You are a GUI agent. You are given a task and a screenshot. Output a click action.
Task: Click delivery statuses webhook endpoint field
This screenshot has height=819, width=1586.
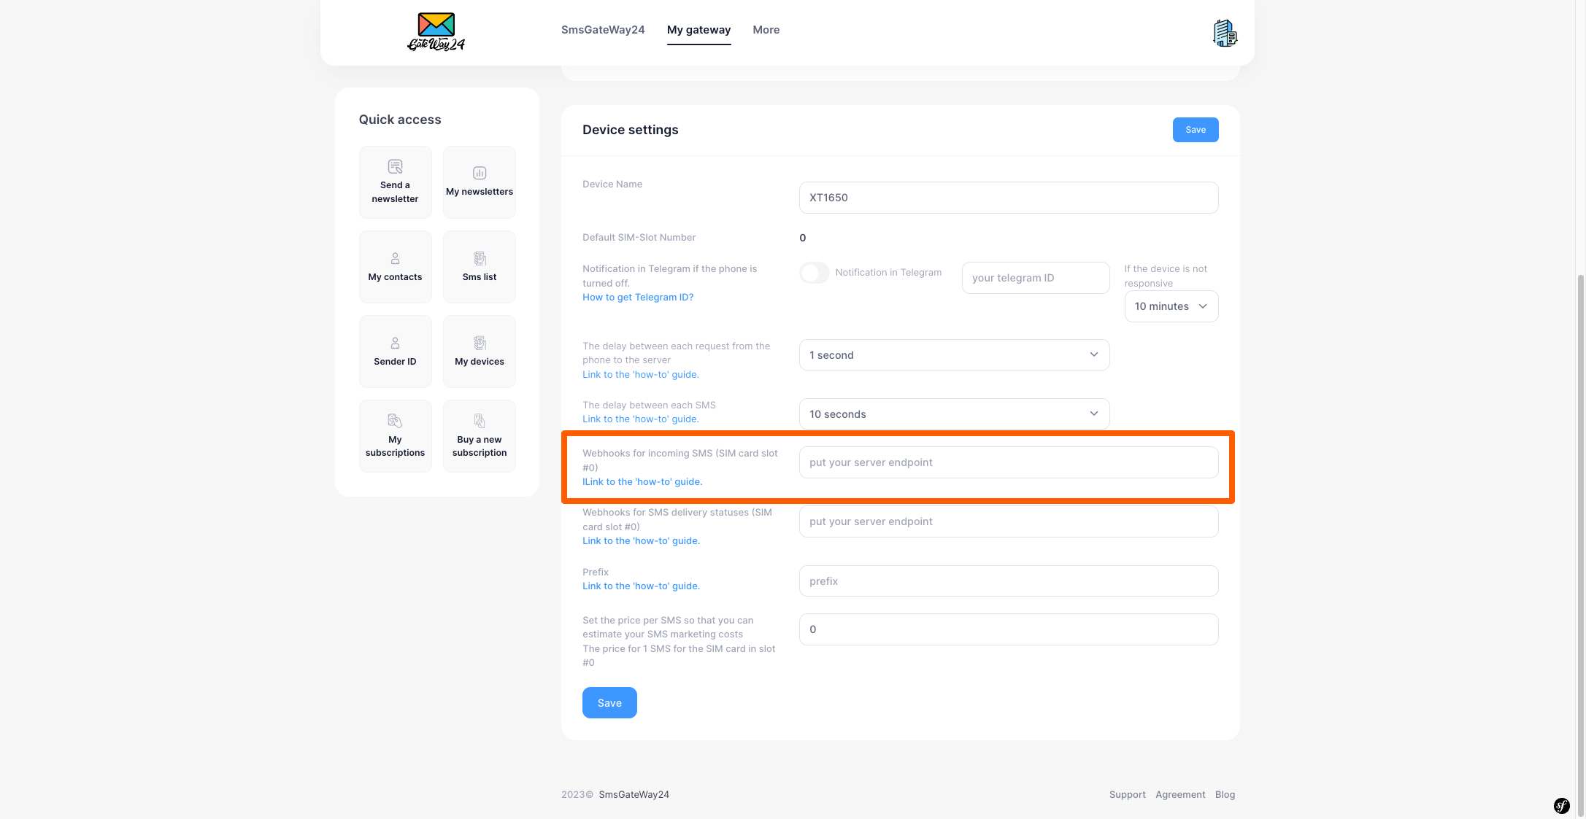pyautogui.click(x=1009, y=521)
